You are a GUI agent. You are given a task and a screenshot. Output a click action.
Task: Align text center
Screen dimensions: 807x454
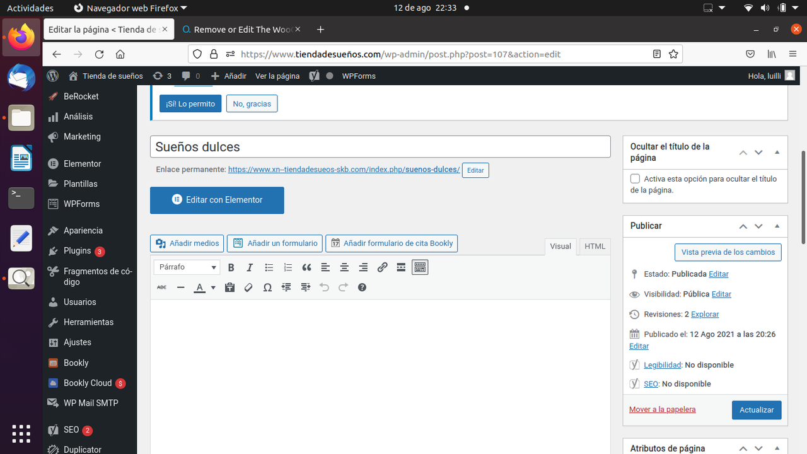point(344,267)
